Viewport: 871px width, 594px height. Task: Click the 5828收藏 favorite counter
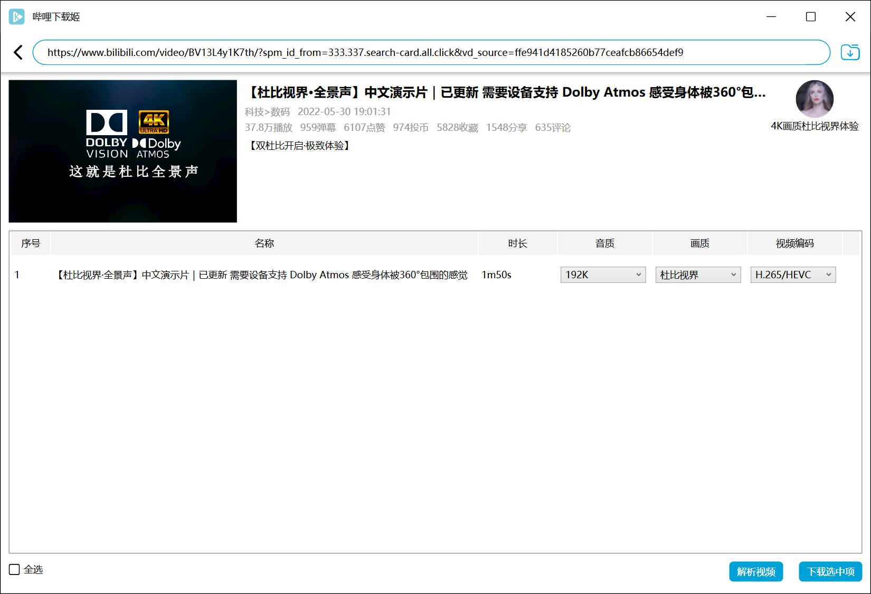click(x=457, y=127)
